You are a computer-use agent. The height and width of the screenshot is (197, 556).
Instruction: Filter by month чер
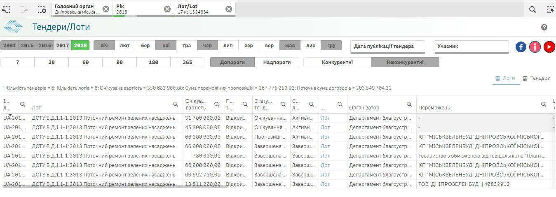point(207,46)
